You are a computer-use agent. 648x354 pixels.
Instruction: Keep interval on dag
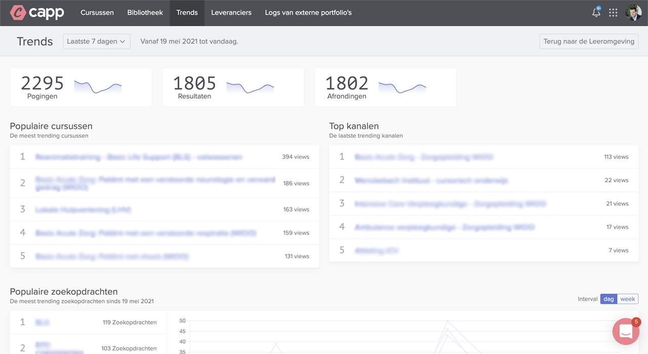click(609, 299)
